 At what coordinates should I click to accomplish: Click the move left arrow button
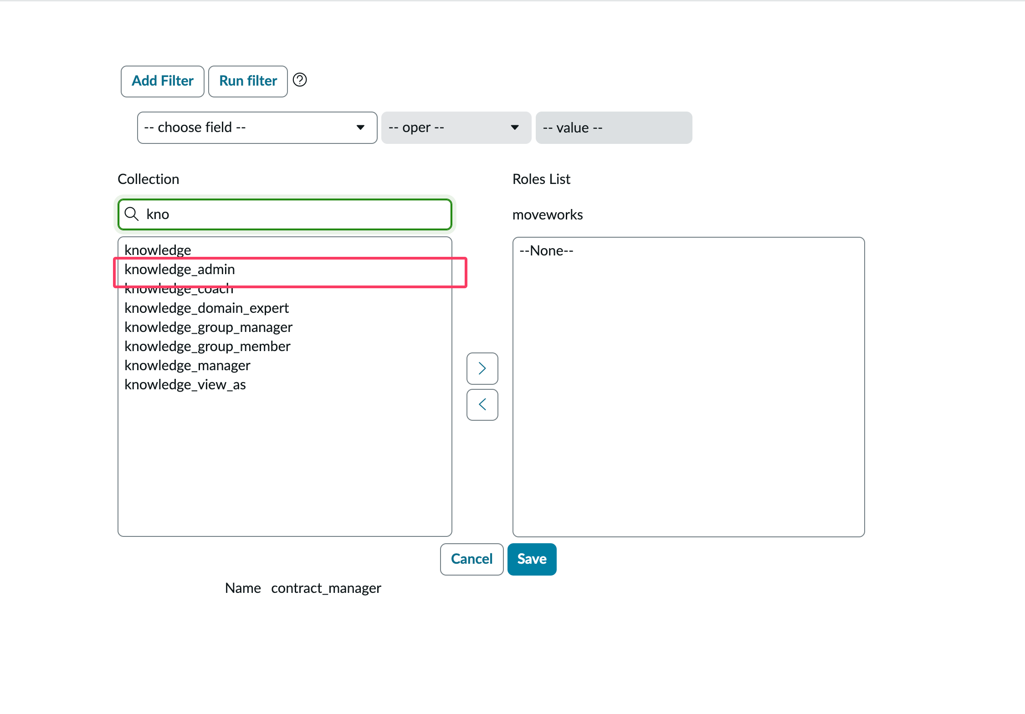[482, 404]
